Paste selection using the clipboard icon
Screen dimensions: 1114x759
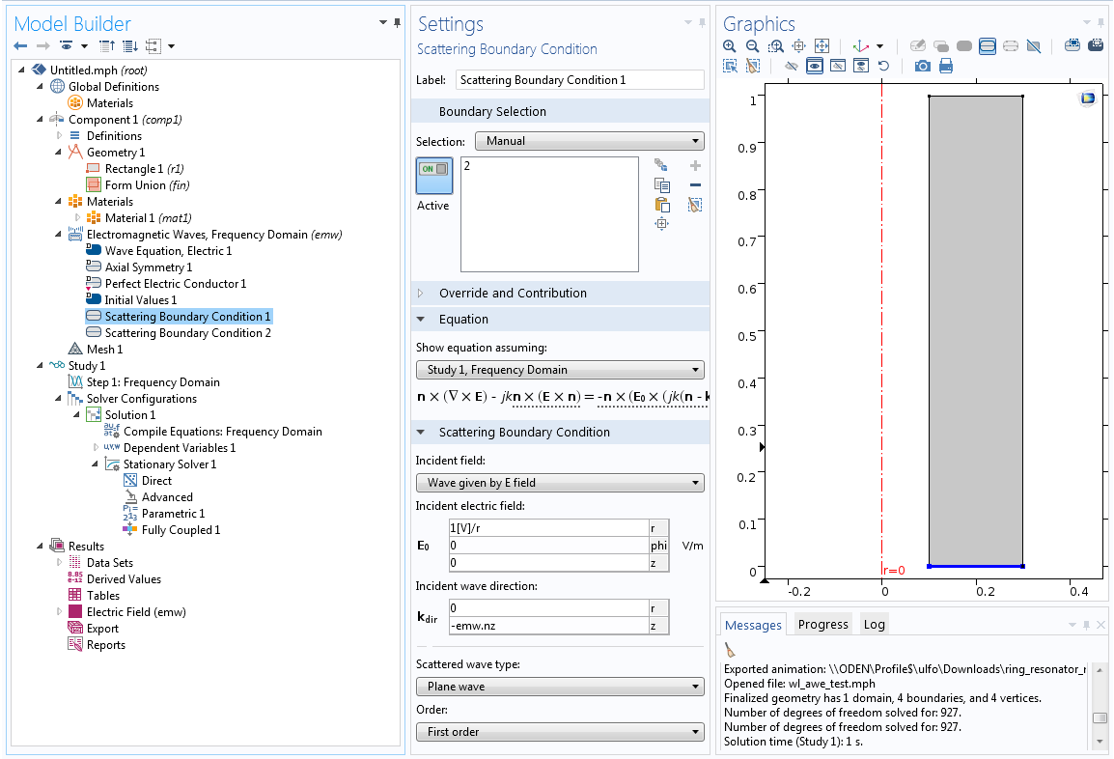pyautogui.click(x=661, y=204)
